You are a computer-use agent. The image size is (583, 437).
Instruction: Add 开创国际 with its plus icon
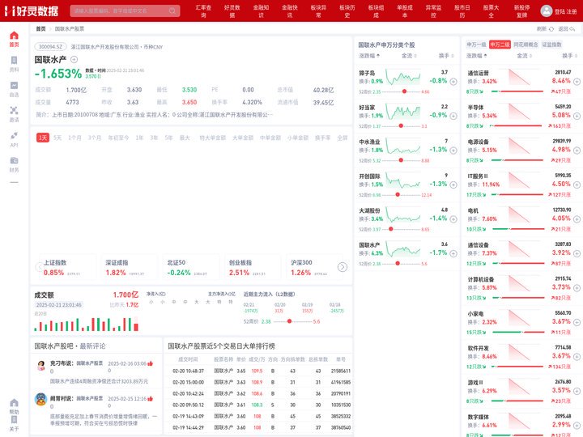[453, 185]
